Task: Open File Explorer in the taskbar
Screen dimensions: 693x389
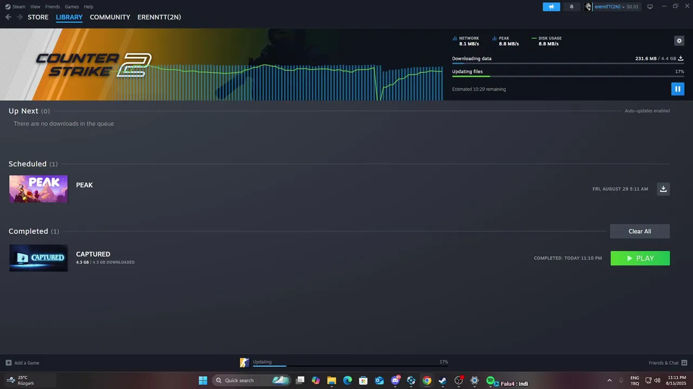Action: (331, 380)
